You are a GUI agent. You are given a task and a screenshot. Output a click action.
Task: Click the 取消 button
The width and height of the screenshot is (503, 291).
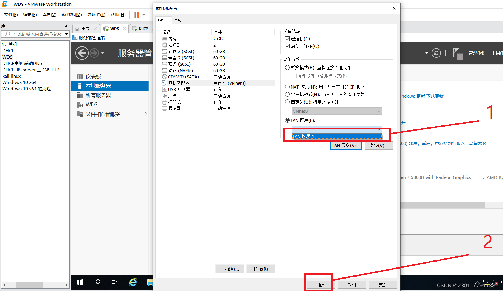pos(352,285)
